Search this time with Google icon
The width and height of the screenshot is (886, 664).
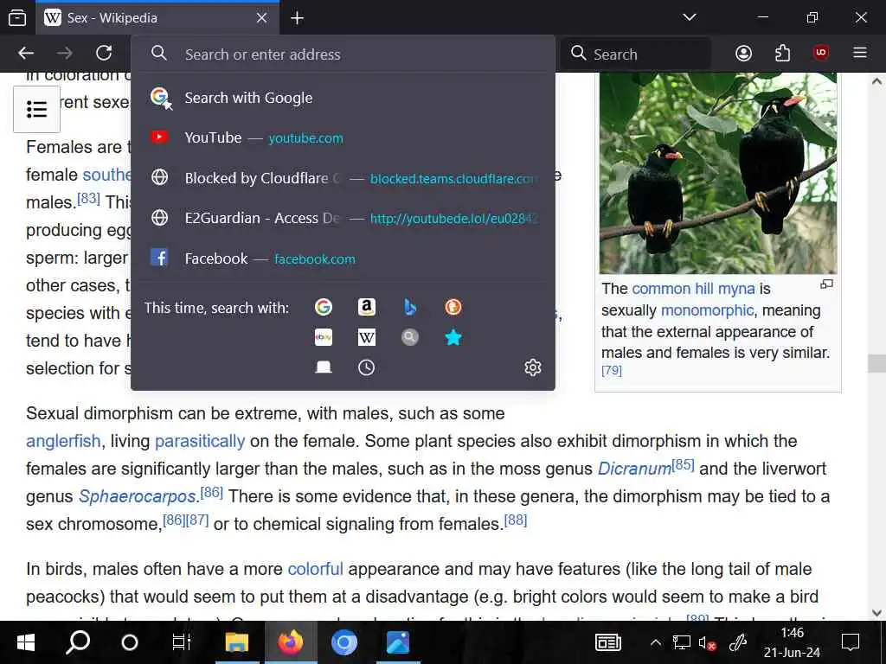324,307
